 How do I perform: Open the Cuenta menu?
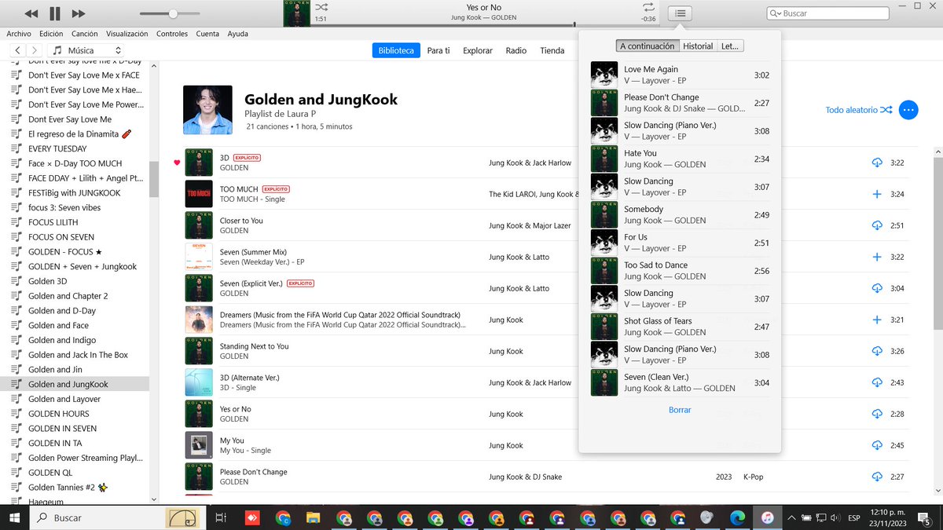[207, 34]
